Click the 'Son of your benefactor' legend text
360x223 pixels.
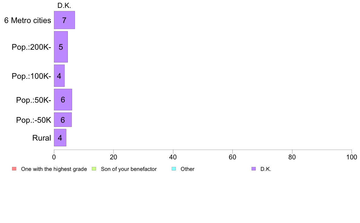129,169
